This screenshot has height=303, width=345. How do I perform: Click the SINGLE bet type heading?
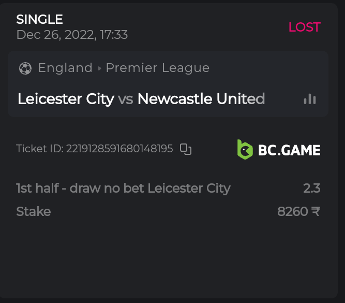pos(39,20)
